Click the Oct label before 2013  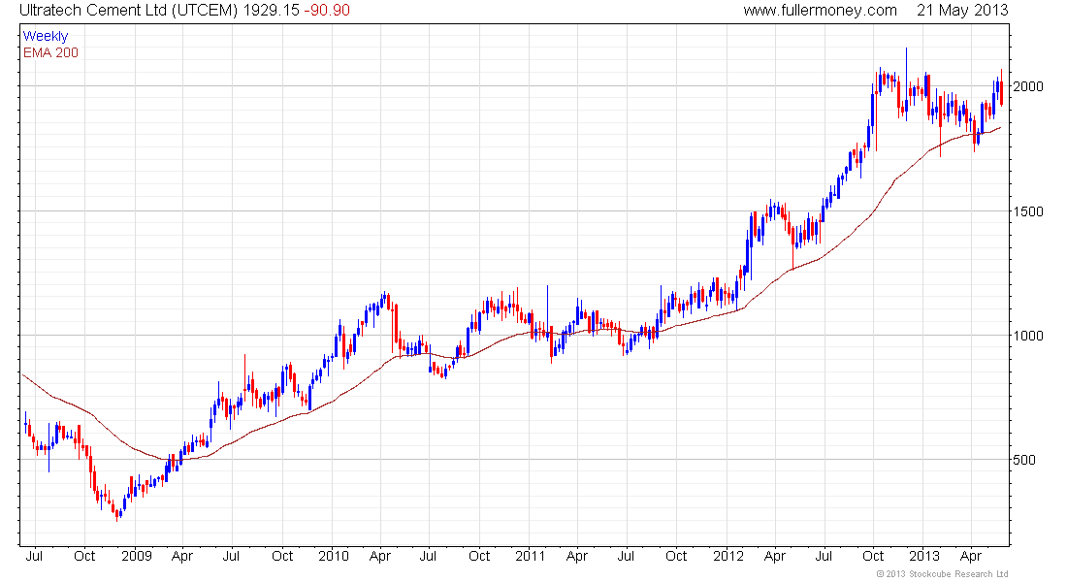click(x=873, y=556)
